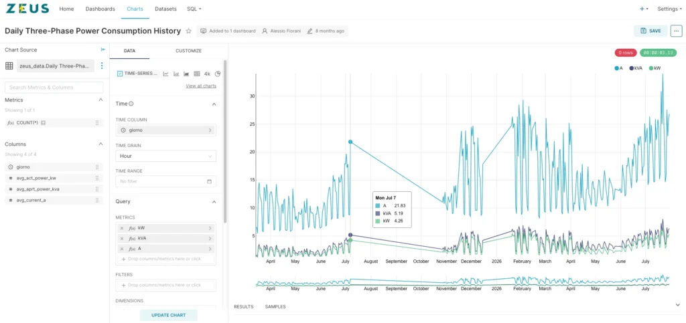Collapse the Query section
The height and width of the screenshot is (323, 686).
coord(214,202)
